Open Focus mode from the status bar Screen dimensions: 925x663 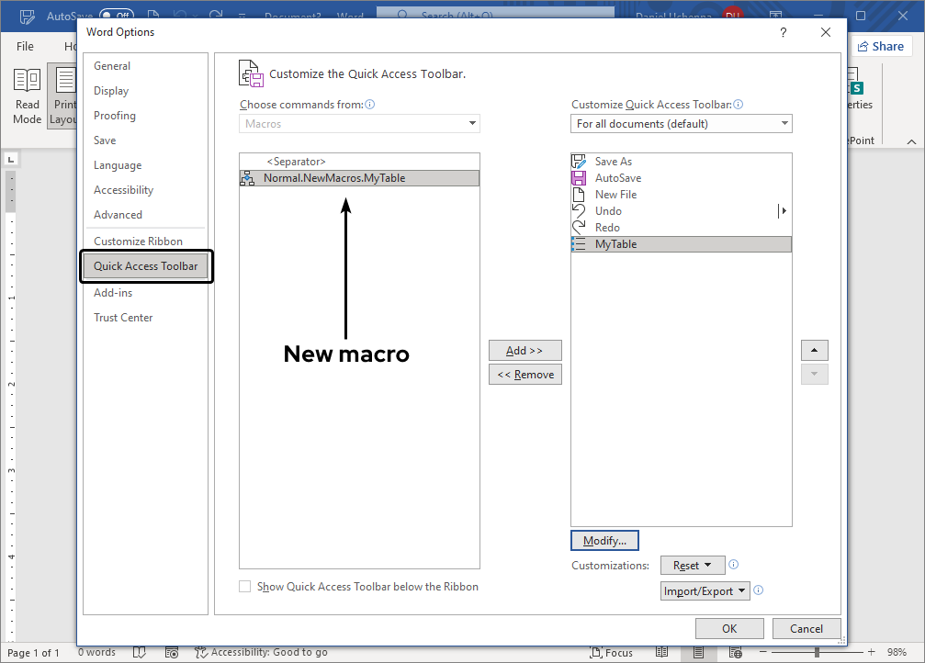(611, 652)
